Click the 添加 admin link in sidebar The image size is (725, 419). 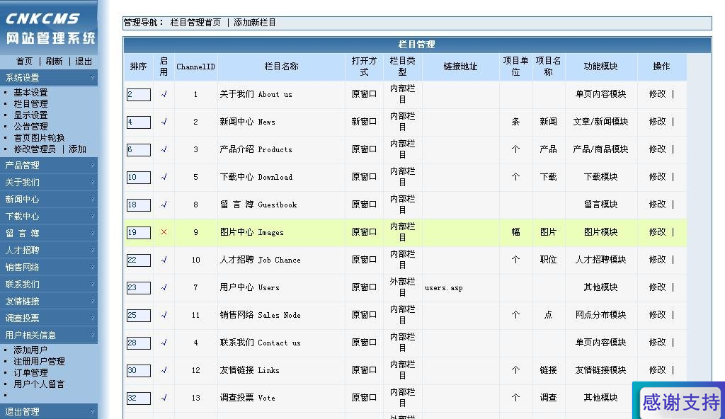(78, 149)
